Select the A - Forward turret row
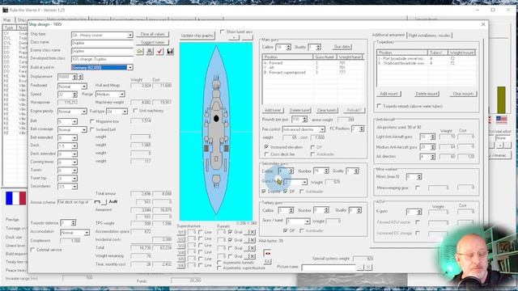Screen dimensions: 518x291 [313, 63]
